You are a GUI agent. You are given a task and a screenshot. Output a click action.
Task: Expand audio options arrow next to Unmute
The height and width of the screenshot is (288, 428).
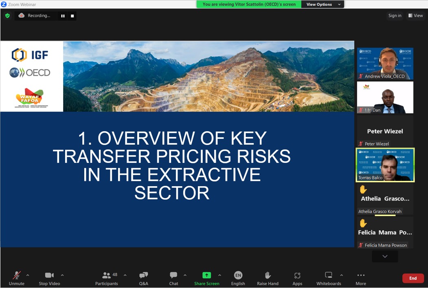(x=28, y=275)
